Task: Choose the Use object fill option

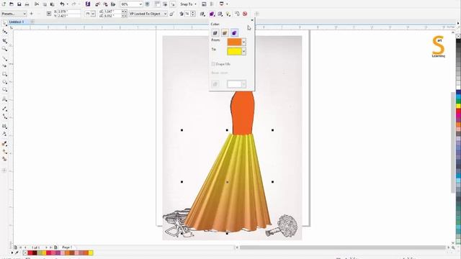Action: click(x=215, y=33)
